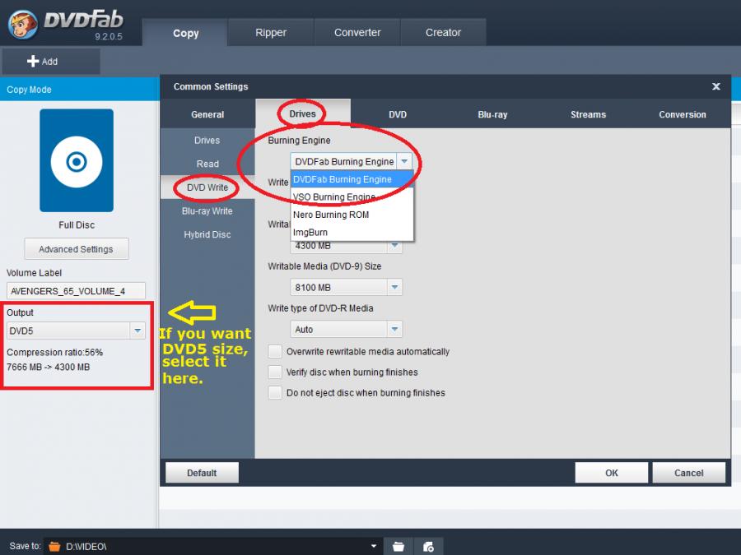The width and height of the screenshot is (741, 555).
Task: Open the Converter module tab
Action: coord(357,33)
